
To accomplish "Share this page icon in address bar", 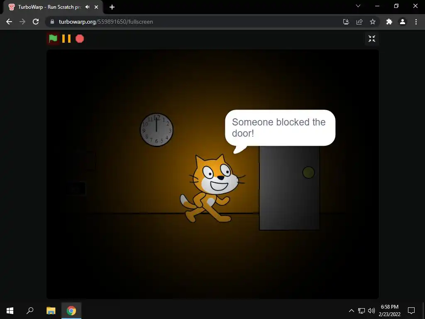I will pos(359,22).
